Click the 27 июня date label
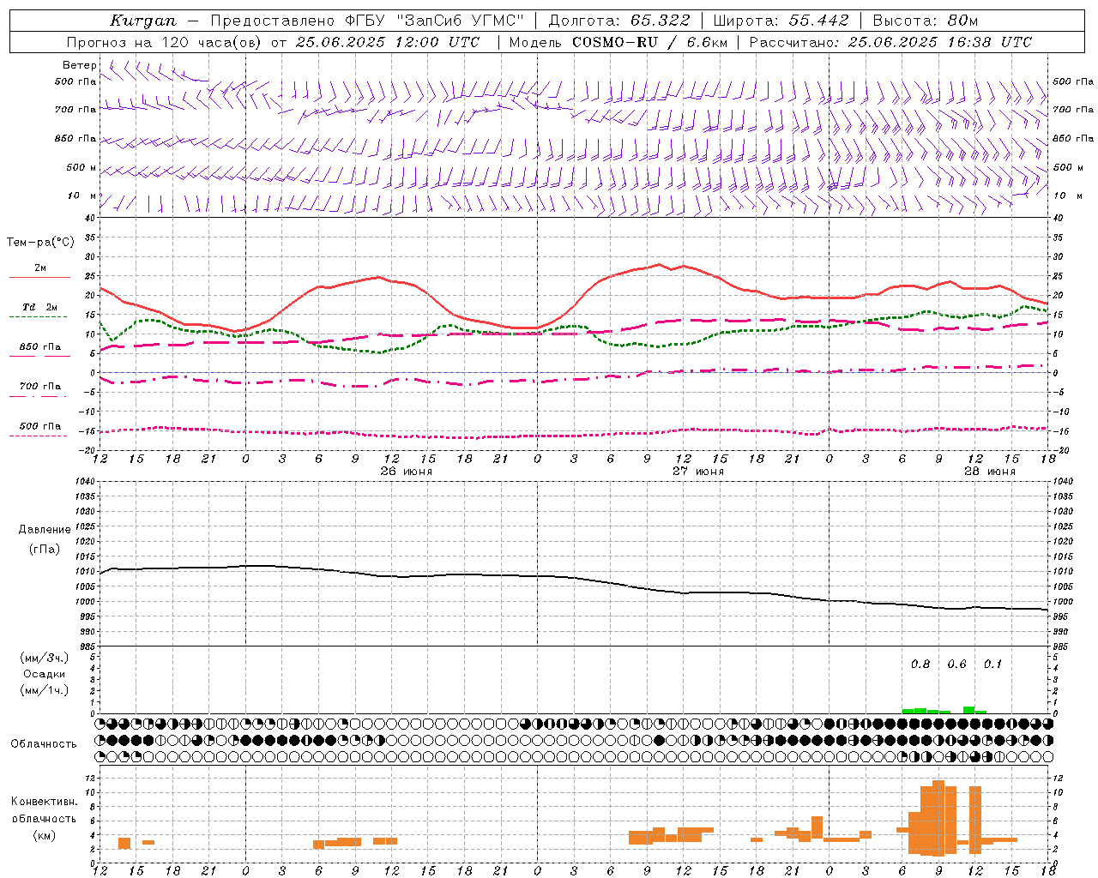The image size is (1098, 878). click(698, 472)
